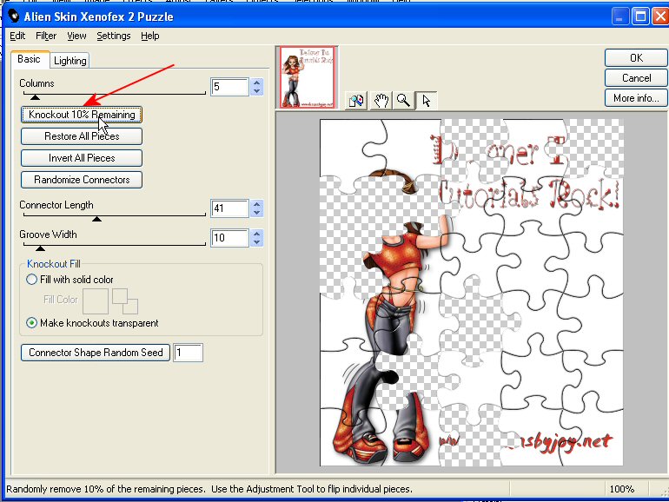Viewport: 669px width, 502px height.
Task: Click Randomize Connectors button
Action: [82, 180]
